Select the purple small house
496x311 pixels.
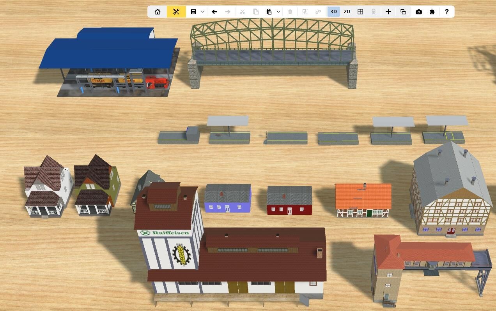(x=228, y=198)
